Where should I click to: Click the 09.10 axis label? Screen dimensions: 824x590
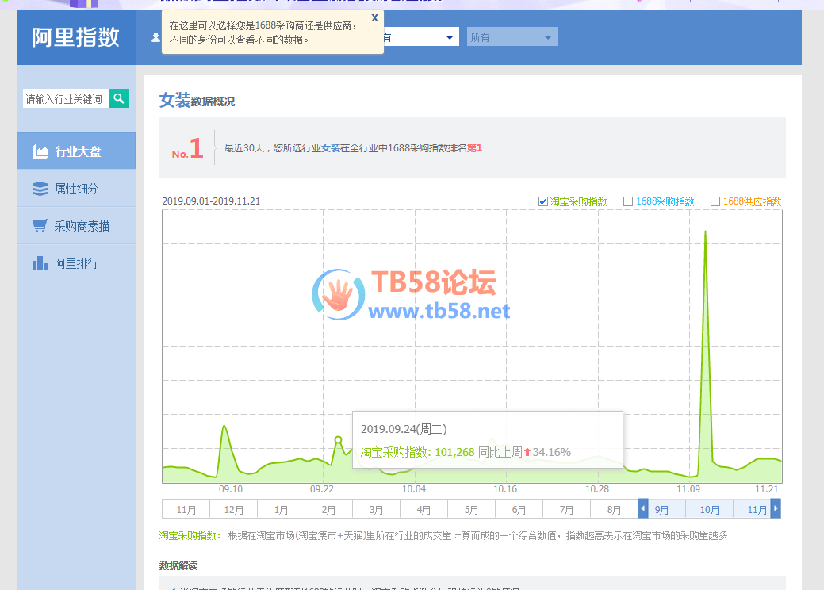231,489
